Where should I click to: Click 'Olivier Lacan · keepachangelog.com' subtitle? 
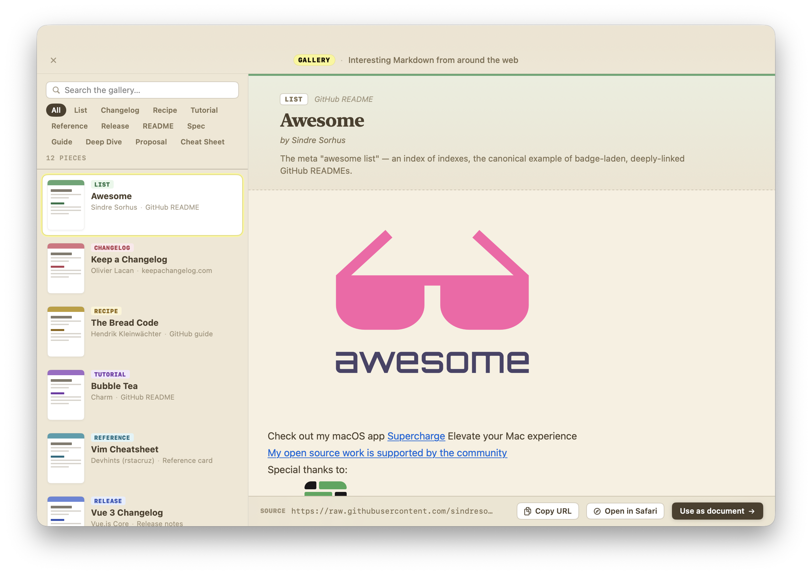pos(152,270)
